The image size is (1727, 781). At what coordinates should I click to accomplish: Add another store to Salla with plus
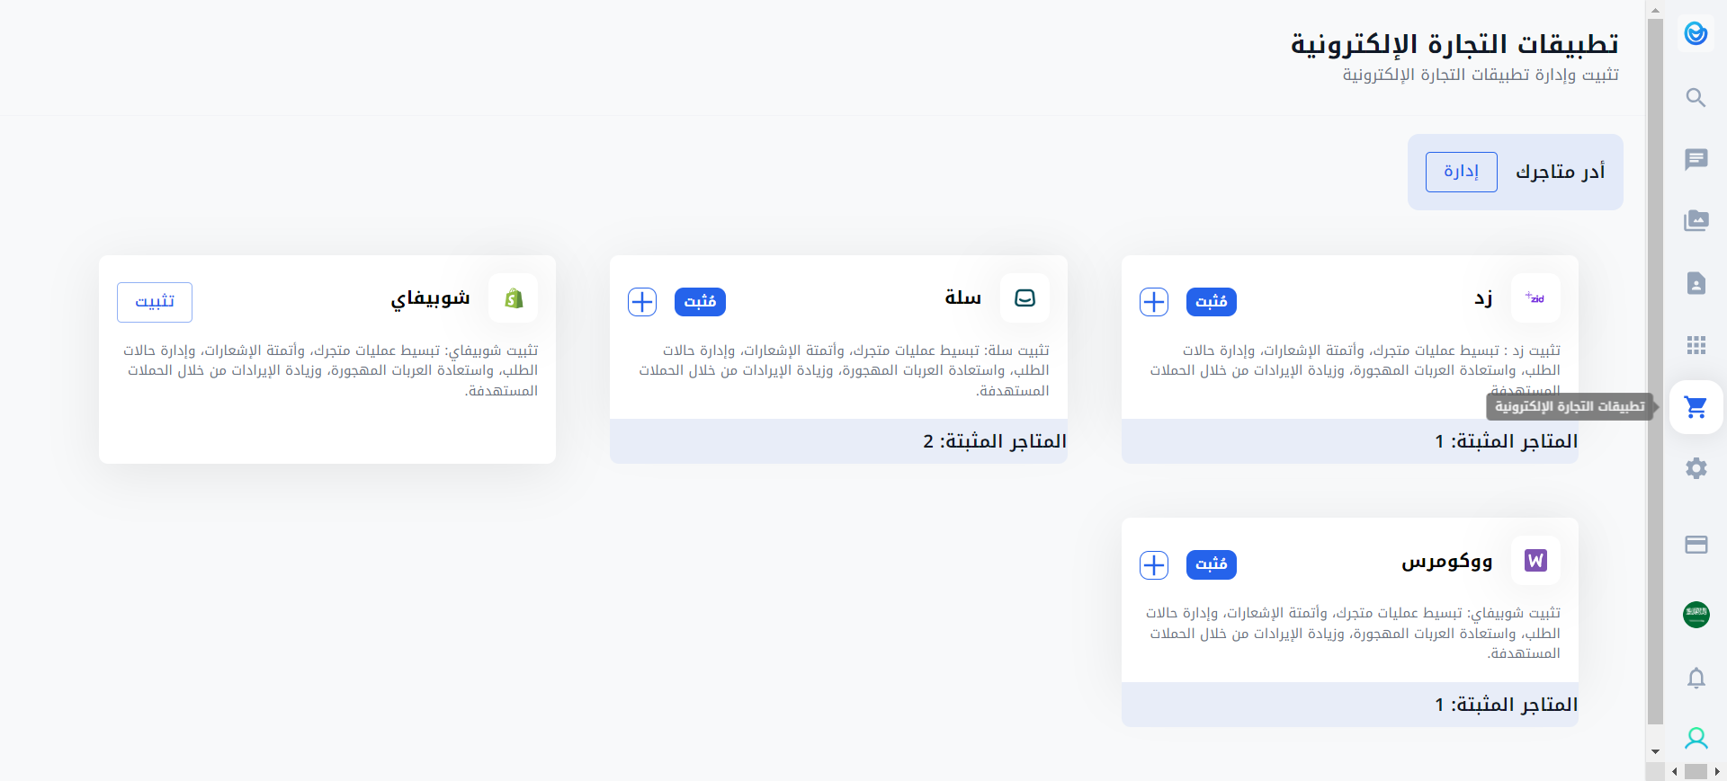[642, 302]
